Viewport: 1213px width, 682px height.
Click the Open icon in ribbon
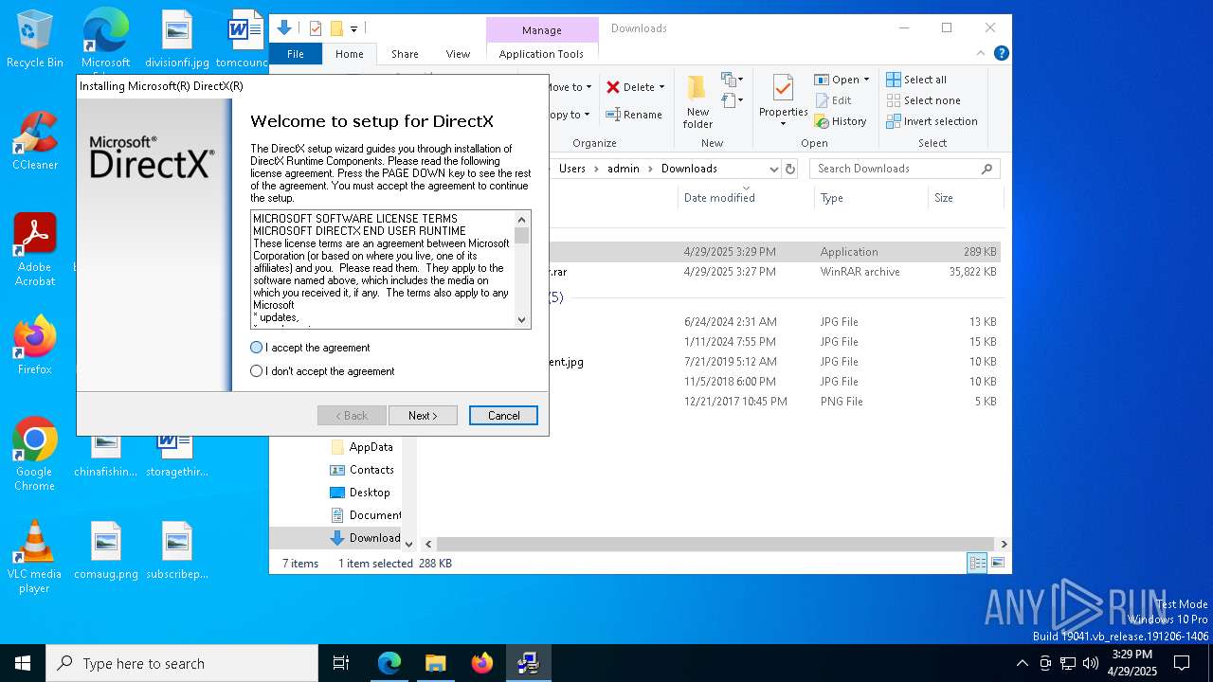822,80
